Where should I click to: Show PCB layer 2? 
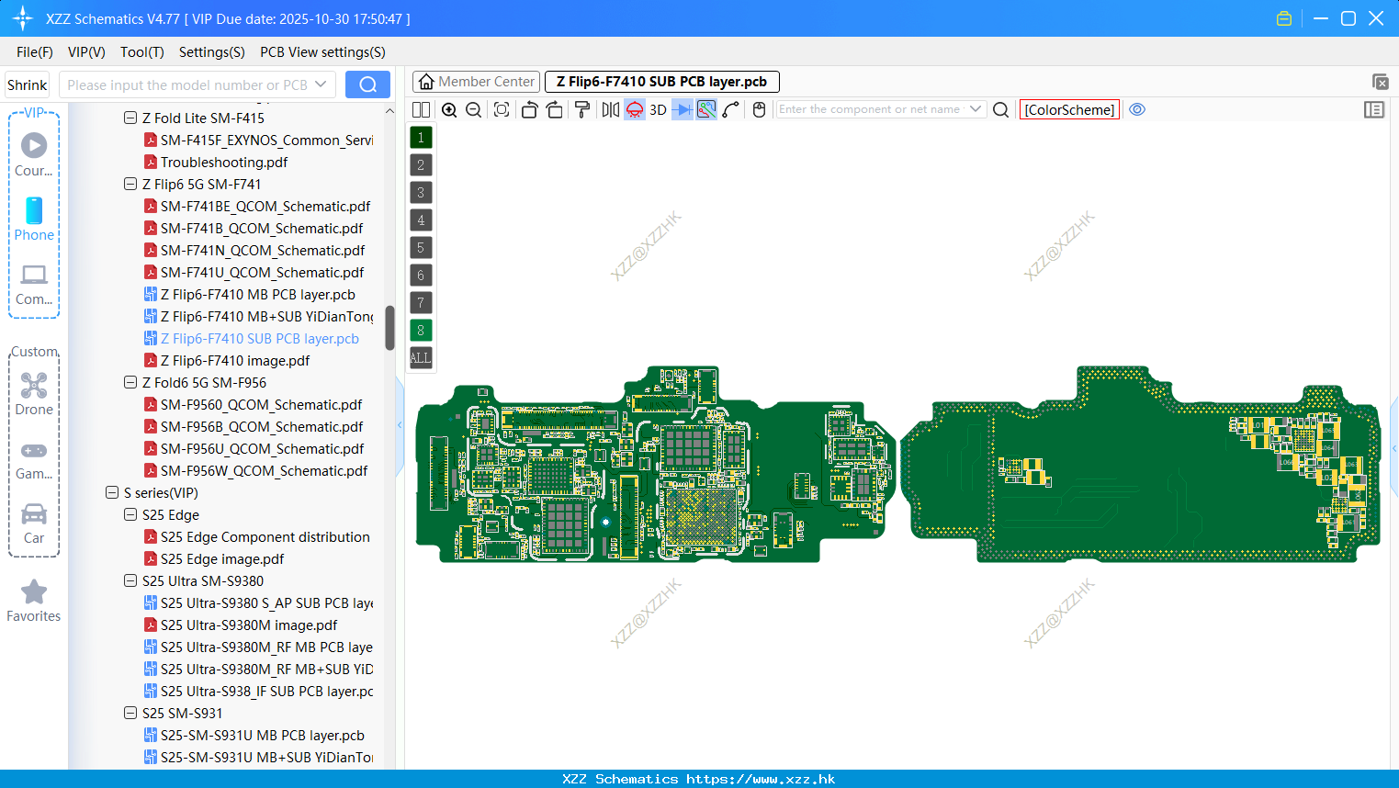point(421,165)
